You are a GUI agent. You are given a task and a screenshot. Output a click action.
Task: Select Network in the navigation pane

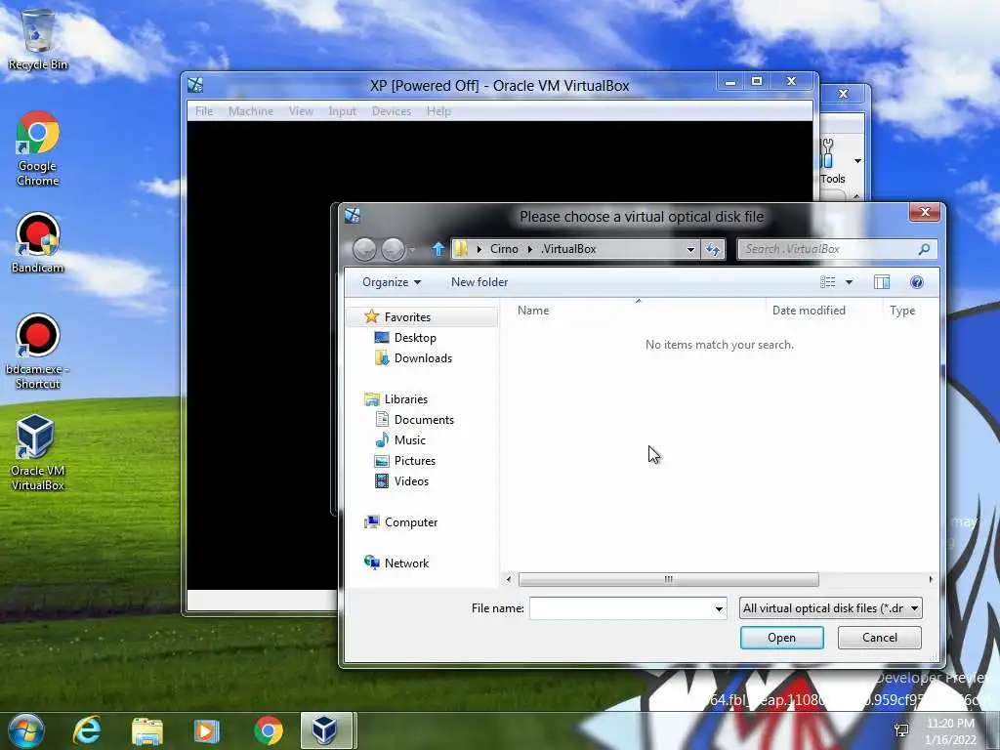pyautogui.click(x=406, y=563)
